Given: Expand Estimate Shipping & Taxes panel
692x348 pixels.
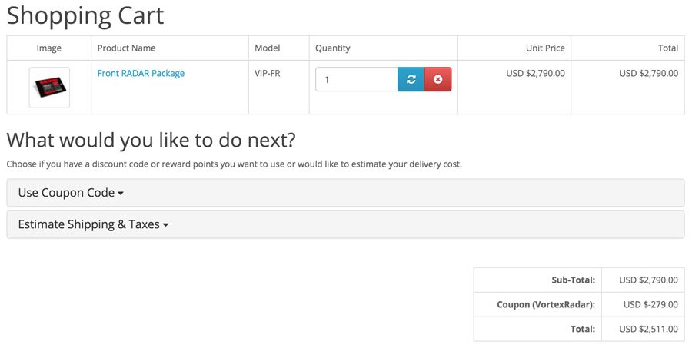Looking at the screenshot, I should tap(345, 224).
